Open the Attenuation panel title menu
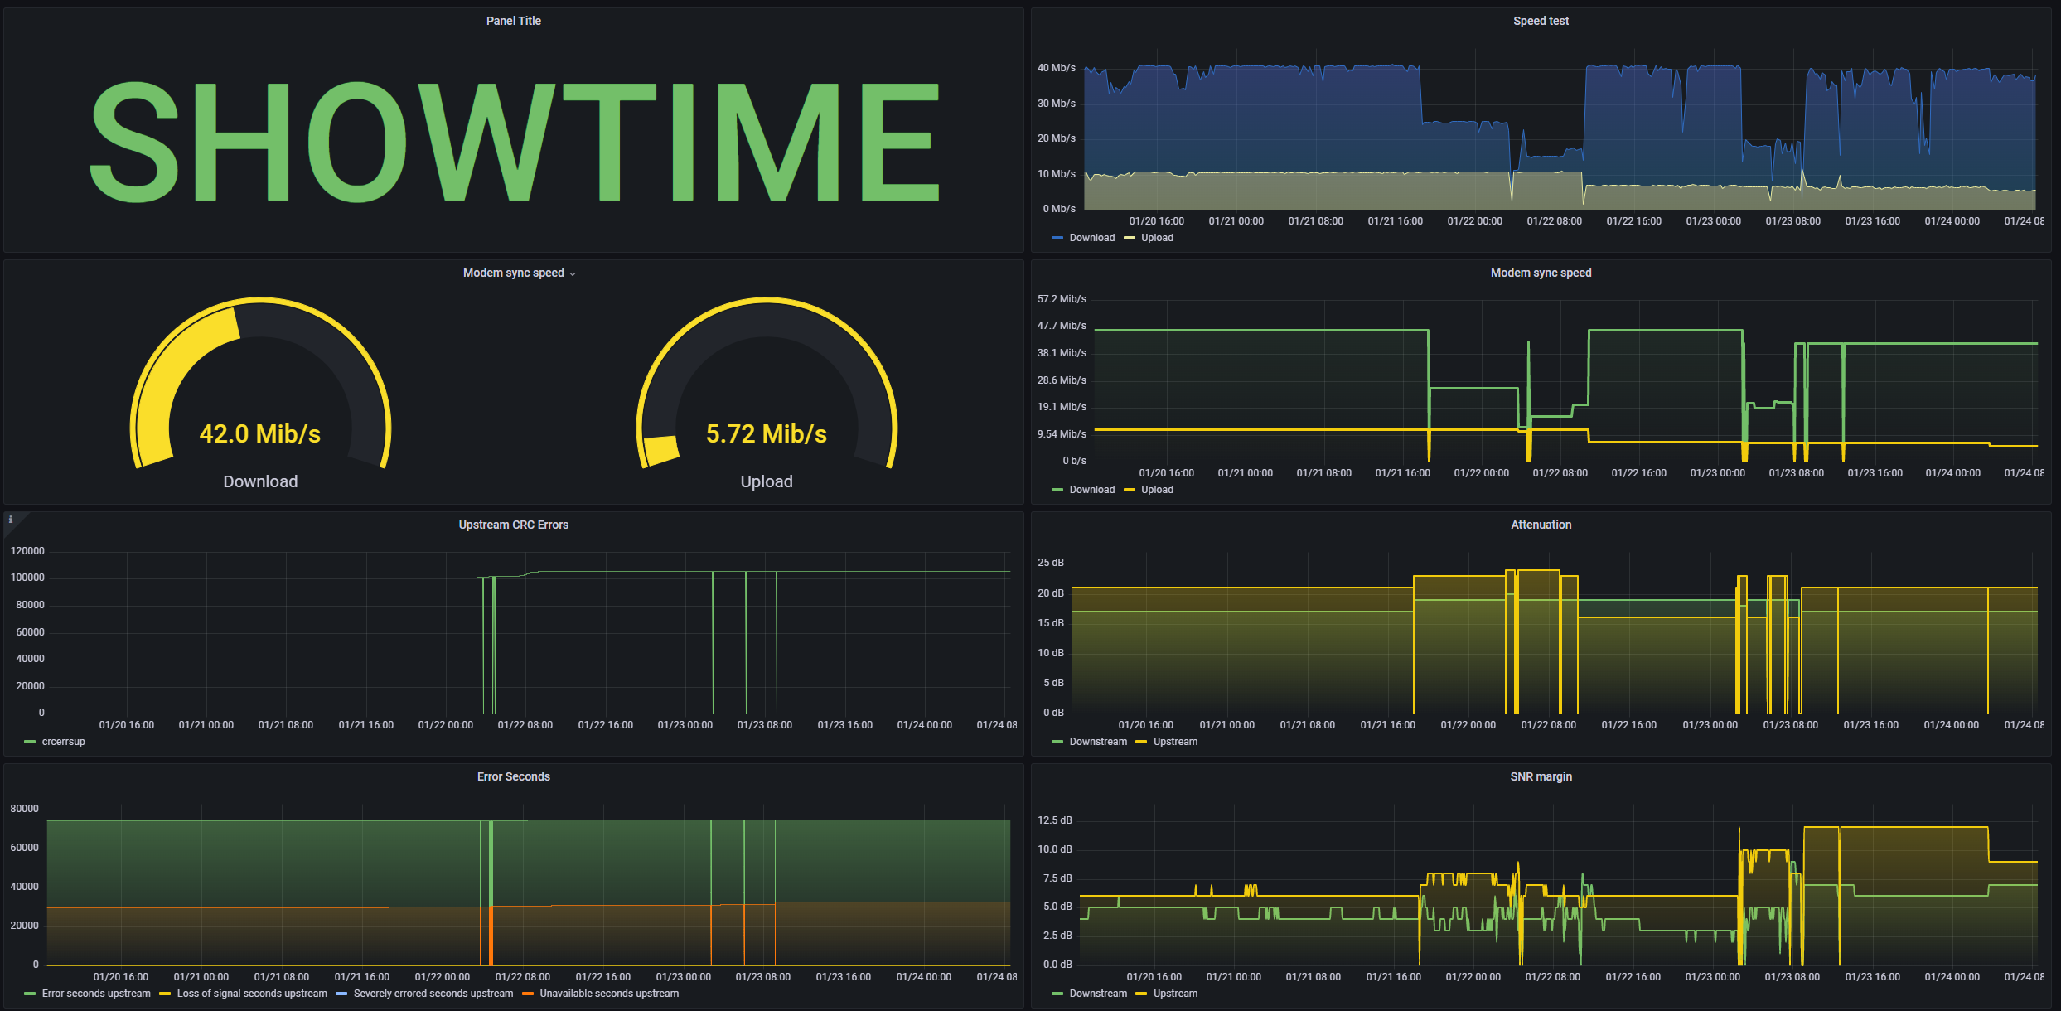 (x=1540, y=525)
